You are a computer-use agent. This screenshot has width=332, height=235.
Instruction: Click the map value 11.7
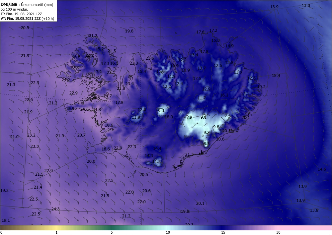click(202, 98)
